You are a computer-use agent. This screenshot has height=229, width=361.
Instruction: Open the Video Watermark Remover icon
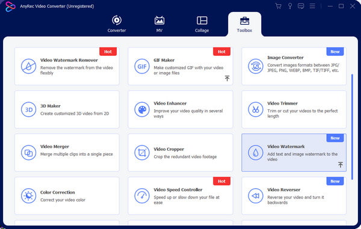coord(28,66)
